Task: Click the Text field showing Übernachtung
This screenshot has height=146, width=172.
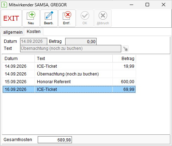Action: [70, 48]
